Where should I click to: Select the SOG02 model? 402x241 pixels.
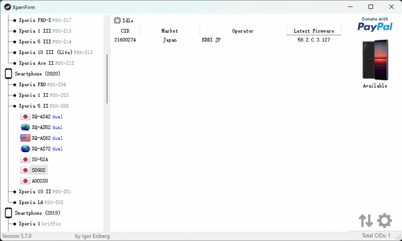coord(39,170)
